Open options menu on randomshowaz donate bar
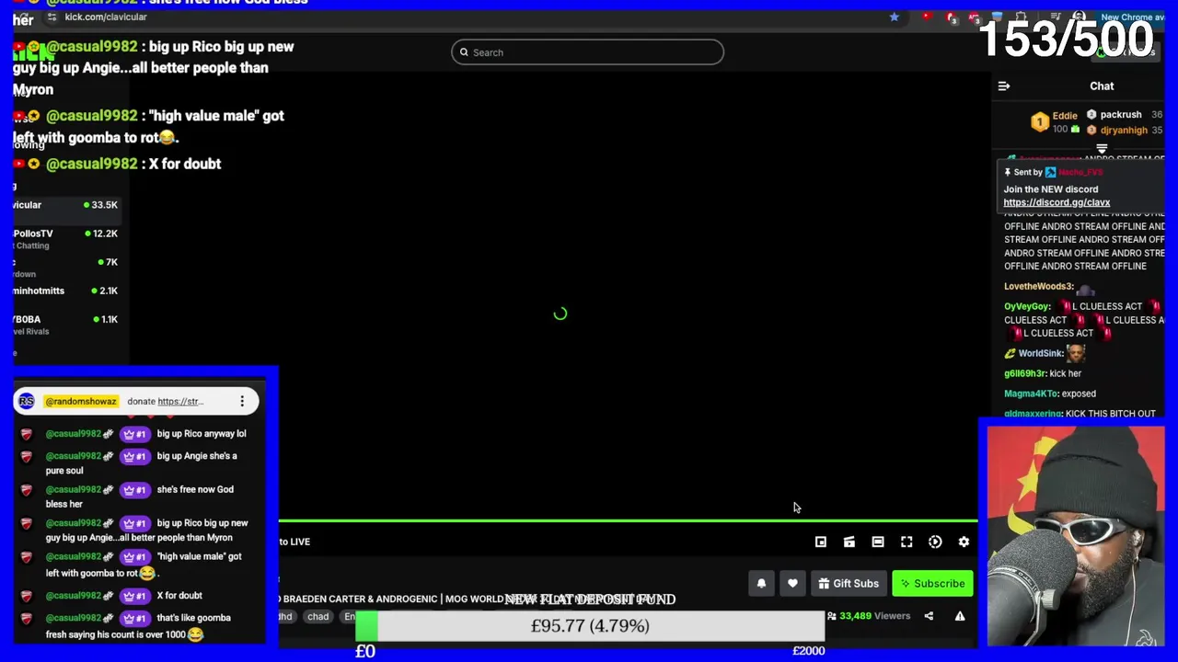The height and width of the screenshot is (662, 1178). [x=242, y=401]
